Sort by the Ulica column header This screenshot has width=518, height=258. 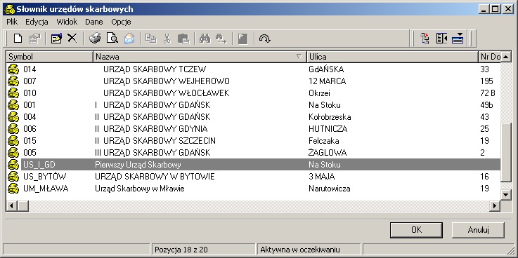click(x=392, y=57)
